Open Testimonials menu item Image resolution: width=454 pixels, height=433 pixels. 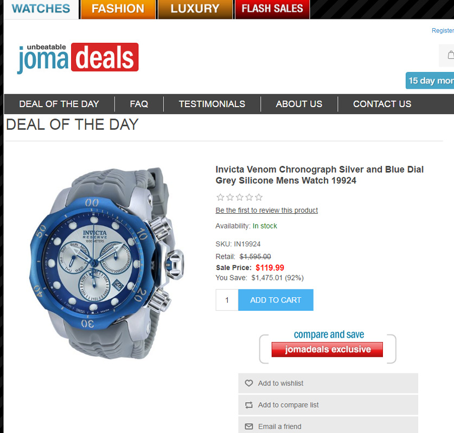coord(212,104)
